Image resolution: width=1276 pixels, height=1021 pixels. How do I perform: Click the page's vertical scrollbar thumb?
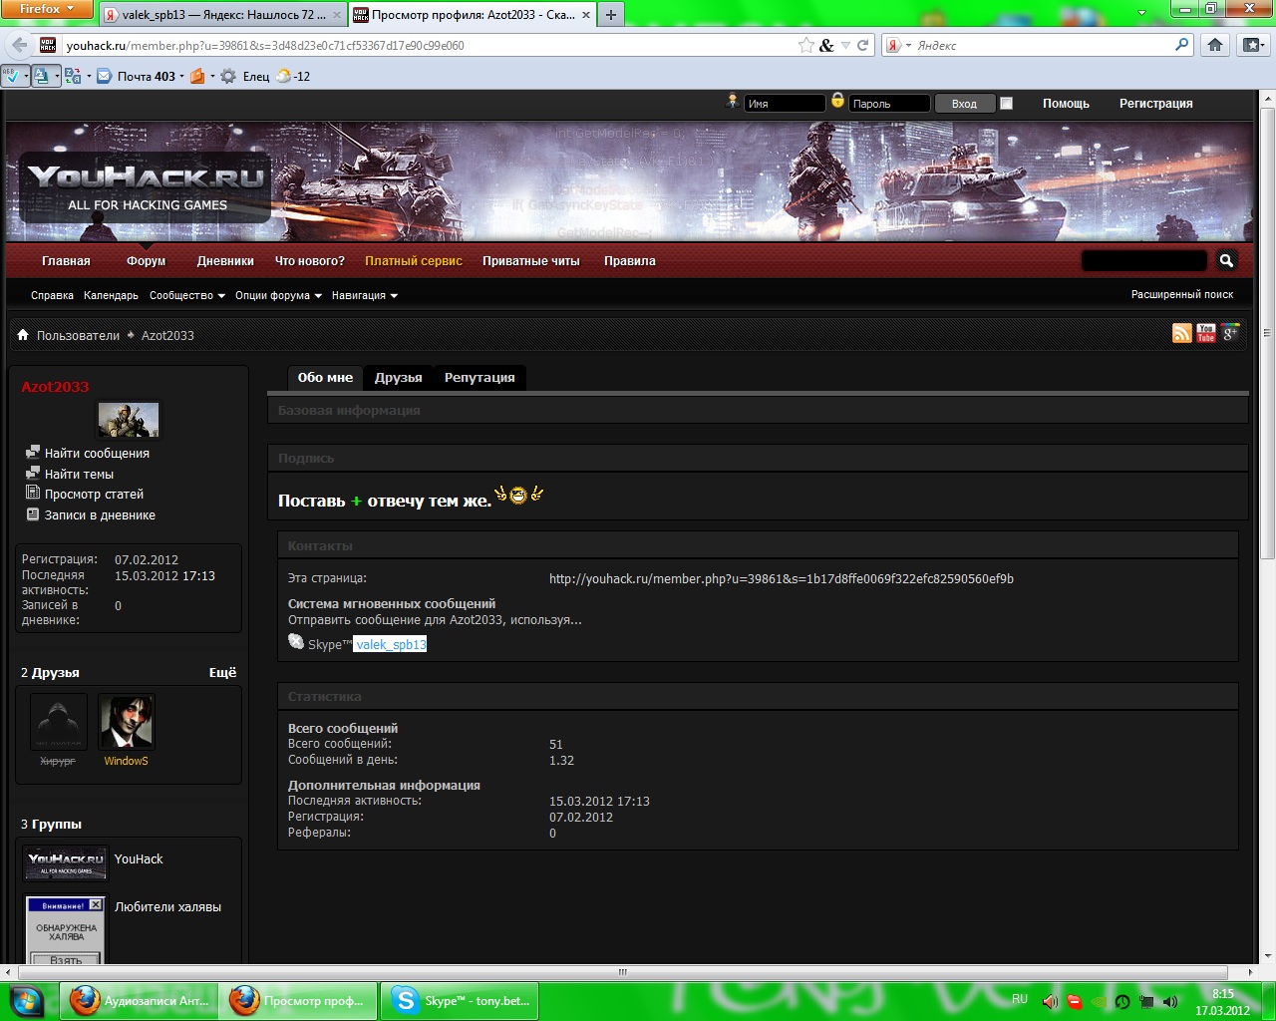pyautogui.click(x=1268, y=329)
